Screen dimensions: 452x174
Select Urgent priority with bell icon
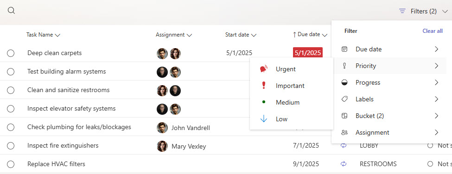click(x=263, y=69)
